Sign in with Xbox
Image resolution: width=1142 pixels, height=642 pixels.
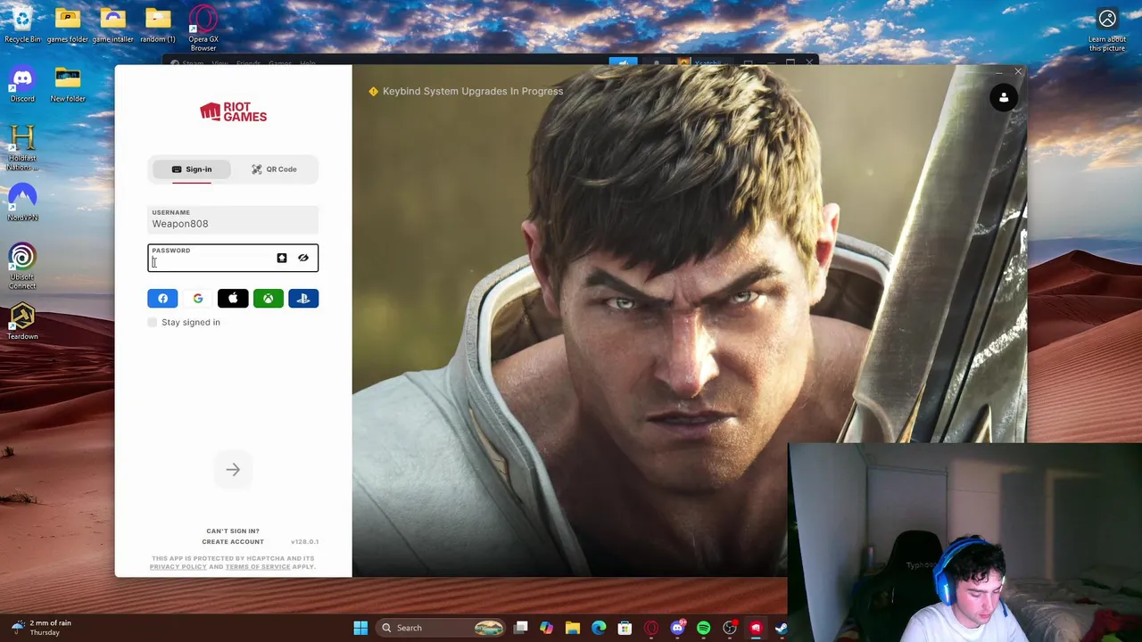coord(268,299)
